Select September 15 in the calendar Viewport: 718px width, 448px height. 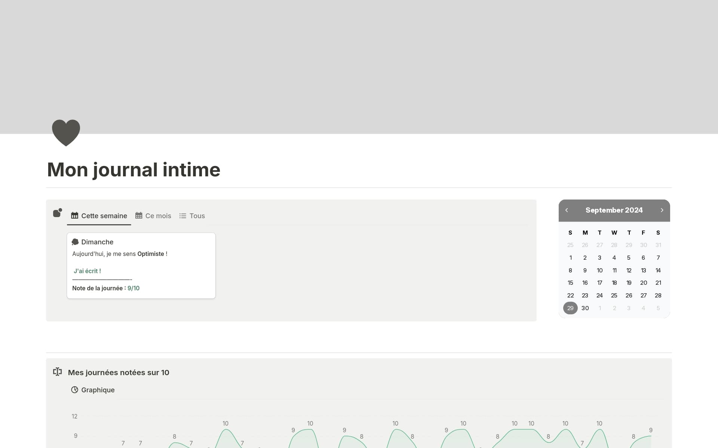pos(570,283)
